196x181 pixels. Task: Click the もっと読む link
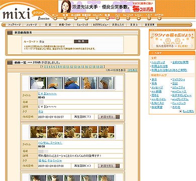[188, 111]
